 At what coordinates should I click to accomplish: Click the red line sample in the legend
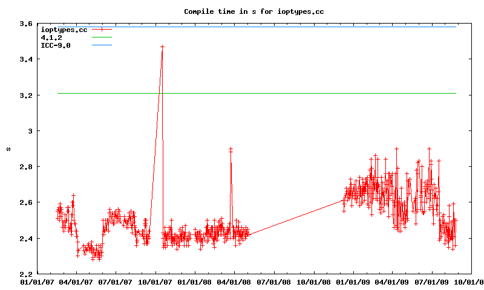tap(102, 29)
